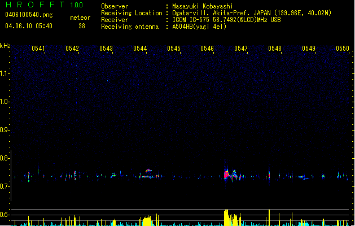Click the file name 0406100540.png
The image size is (355, 226).
pos(29,15)
